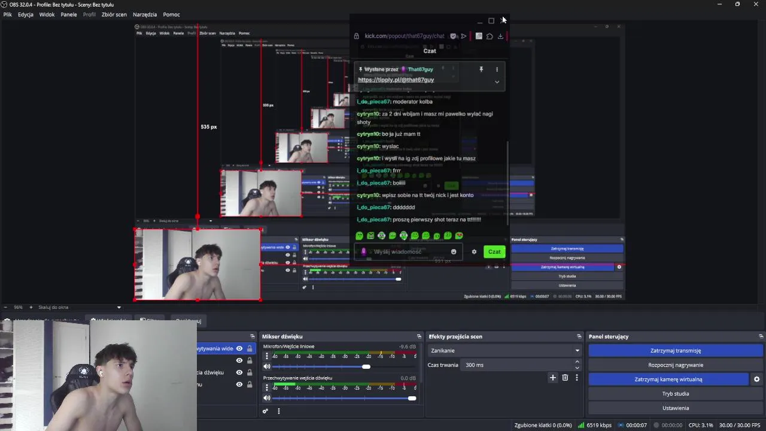Open the Widok menu
Viewport: 766px width, 431px height.
[47, 14]
